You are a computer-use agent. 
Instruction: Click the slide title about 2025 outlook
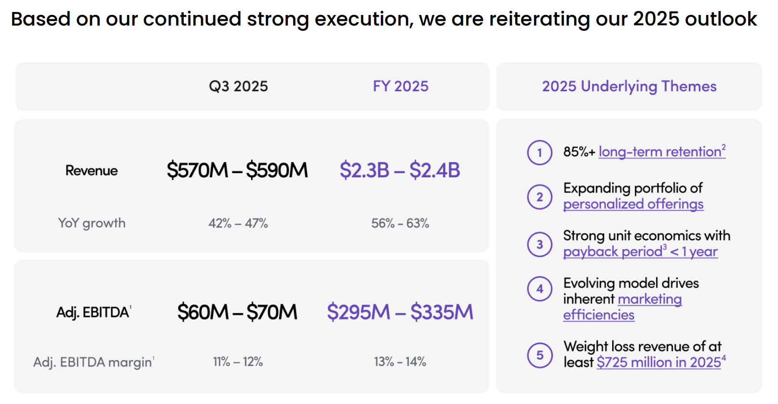point(384,19)
